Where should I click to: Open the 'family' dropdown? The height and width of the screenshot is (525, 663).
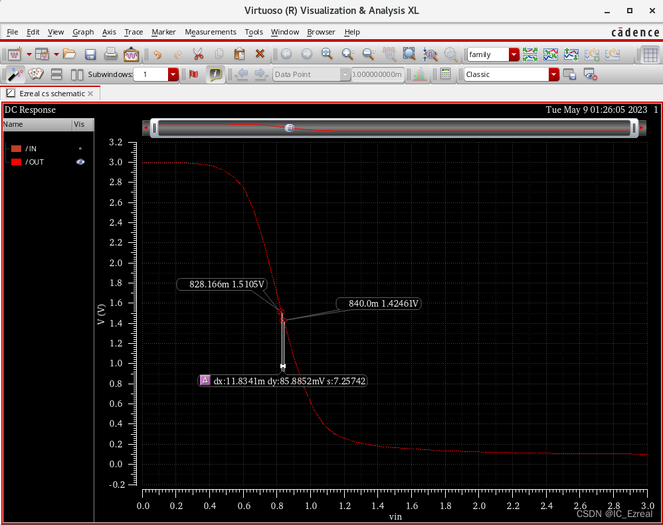click(514, 54)
